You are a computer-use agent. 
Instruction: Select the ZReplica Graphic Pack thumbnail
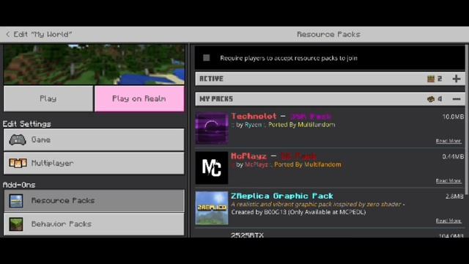point(212,208)
